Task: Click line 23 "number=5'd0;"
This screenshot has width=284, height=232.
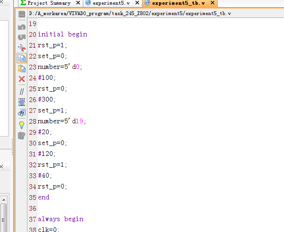Action: (x=60, y=67)
